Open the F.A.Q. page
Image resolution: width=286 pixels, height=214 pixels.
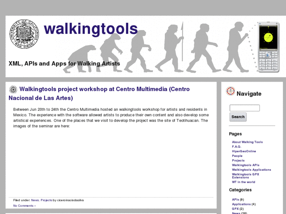point(236,146)
